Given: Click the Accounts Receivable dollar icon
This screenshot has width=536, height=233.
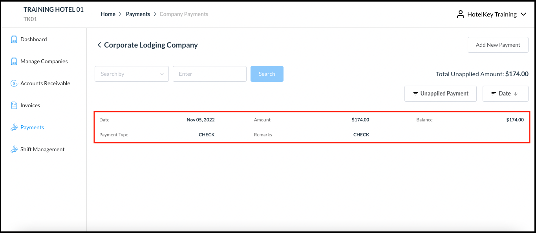Looking at the screenshot, I should (14, 83).
